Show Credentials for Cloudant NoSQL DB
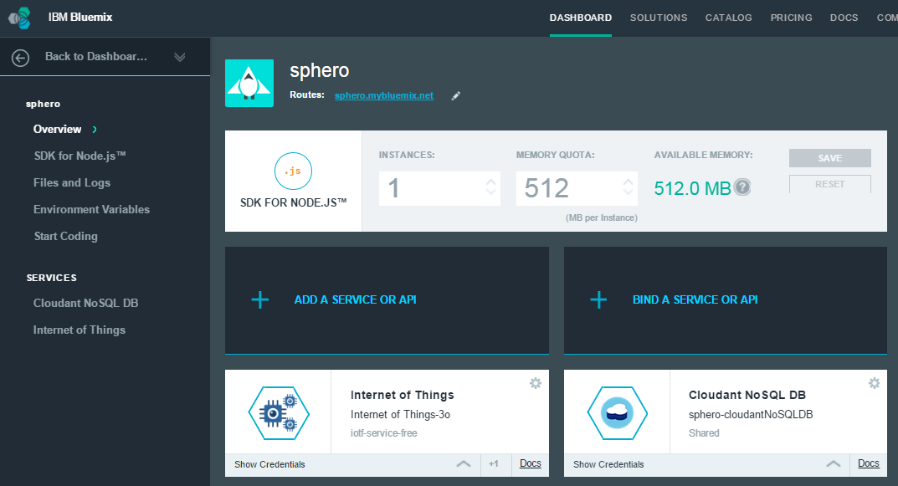The height and width of the screenshot is (486, 898). click(x=608, y=464)
